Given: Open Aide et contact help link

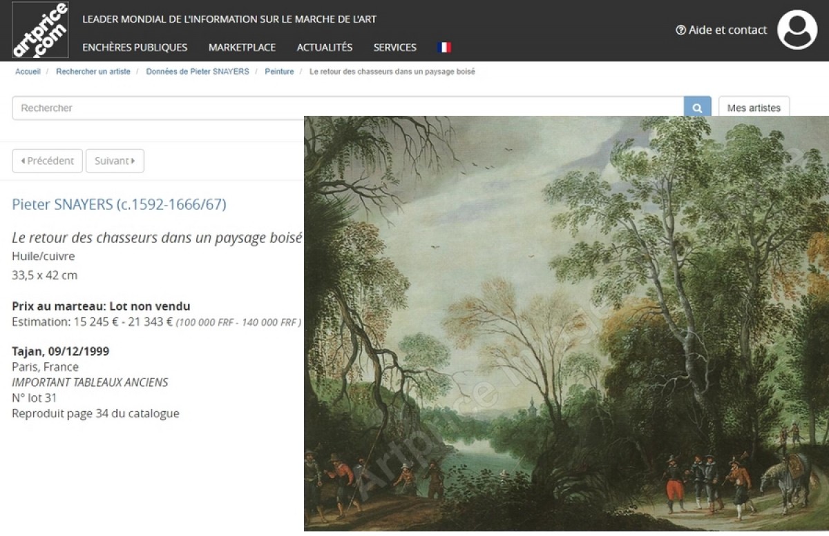Looking at the screenshot, I should click(x=721, y=30).
